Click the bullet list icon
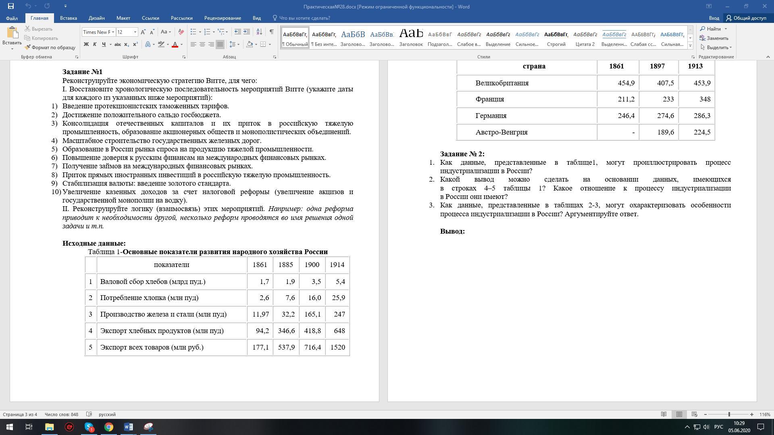Image resolution: width=774 pixels, height=435 pixels. point(193,32)
